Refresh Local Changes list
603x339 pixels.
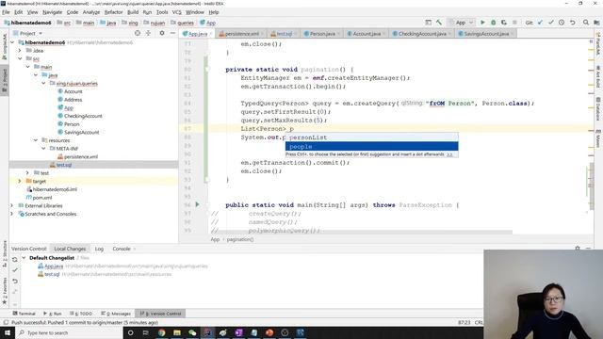pyautogui.click(x=15, y=260)
